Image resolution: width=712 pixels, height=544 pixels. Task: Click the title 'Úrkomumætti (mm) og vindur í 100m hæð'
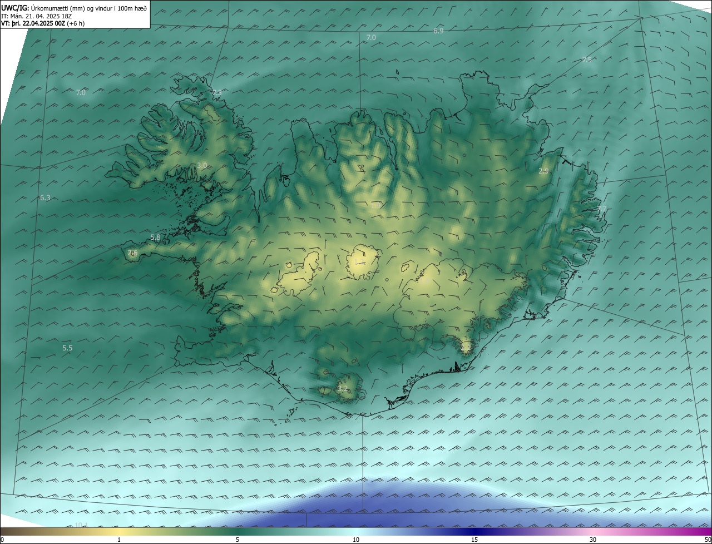click(88, 8)
